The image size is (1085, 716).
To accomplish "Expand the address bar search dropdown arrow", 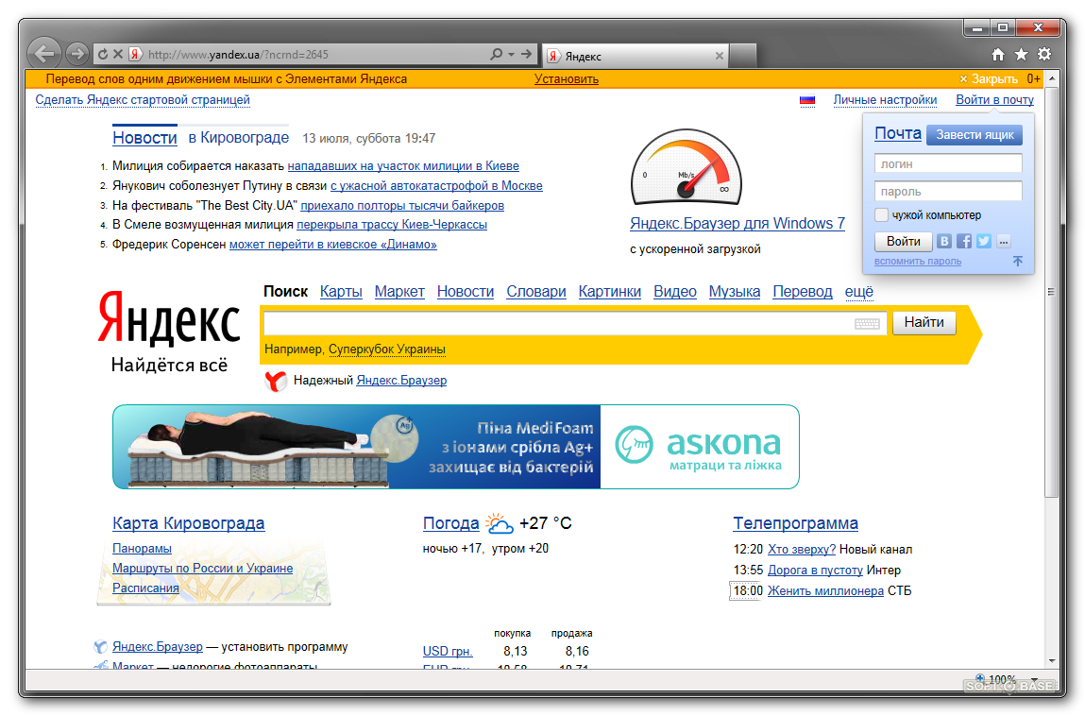I will click(x=511, y=55).
